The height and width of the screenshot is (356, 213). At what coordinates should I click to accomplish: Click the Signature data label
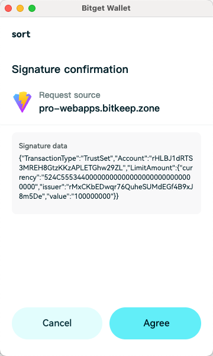click(x=43, y=146)
